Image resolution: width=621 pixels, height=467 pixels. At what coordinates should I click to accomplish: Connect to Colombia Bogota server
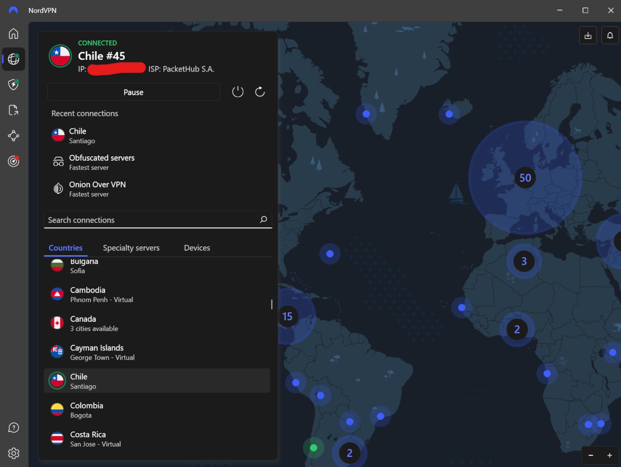point(86,409)
